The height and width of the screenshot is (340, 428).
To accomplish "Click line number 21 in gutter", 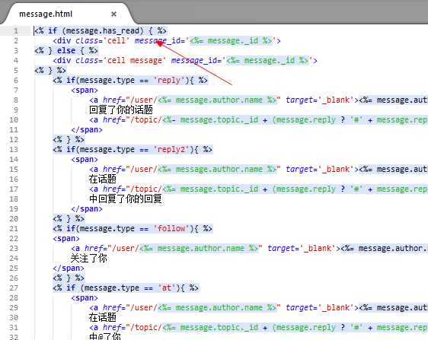I will pyautogui.click(x=14, y=229).
